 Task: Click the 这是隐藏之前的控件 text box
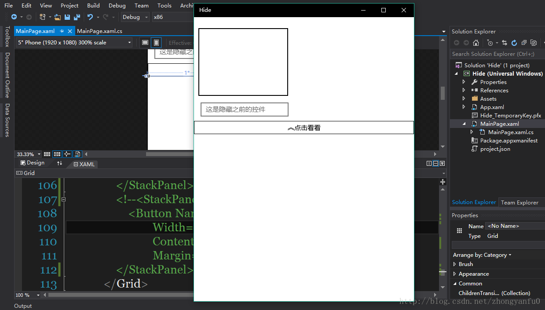coord(245,109)
